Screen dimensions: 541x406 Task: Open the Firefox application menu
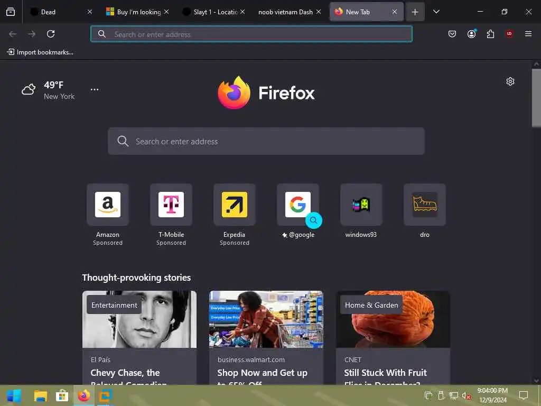tap(528, 34)
